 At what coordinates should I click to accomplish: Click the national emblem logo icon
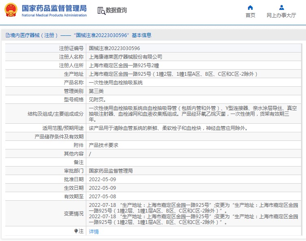11,10
